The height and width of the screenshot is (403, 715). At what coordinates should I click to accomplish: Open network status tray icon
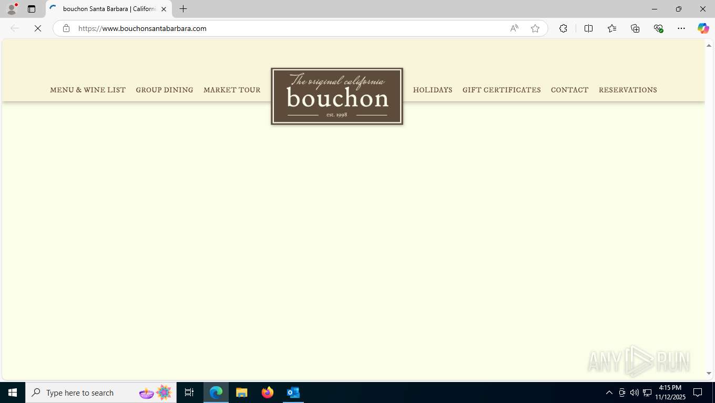(x=647, y=393)
